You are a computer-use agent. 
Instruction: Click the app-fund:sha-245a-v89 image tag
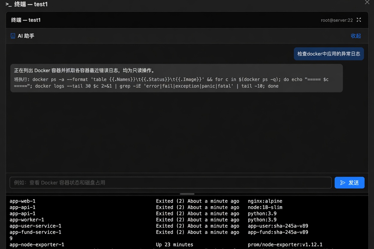[278, 232]
